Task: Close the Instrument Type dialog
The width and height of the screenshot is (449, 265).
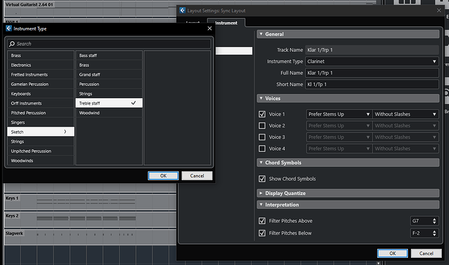Action: (x=210, y=29)
